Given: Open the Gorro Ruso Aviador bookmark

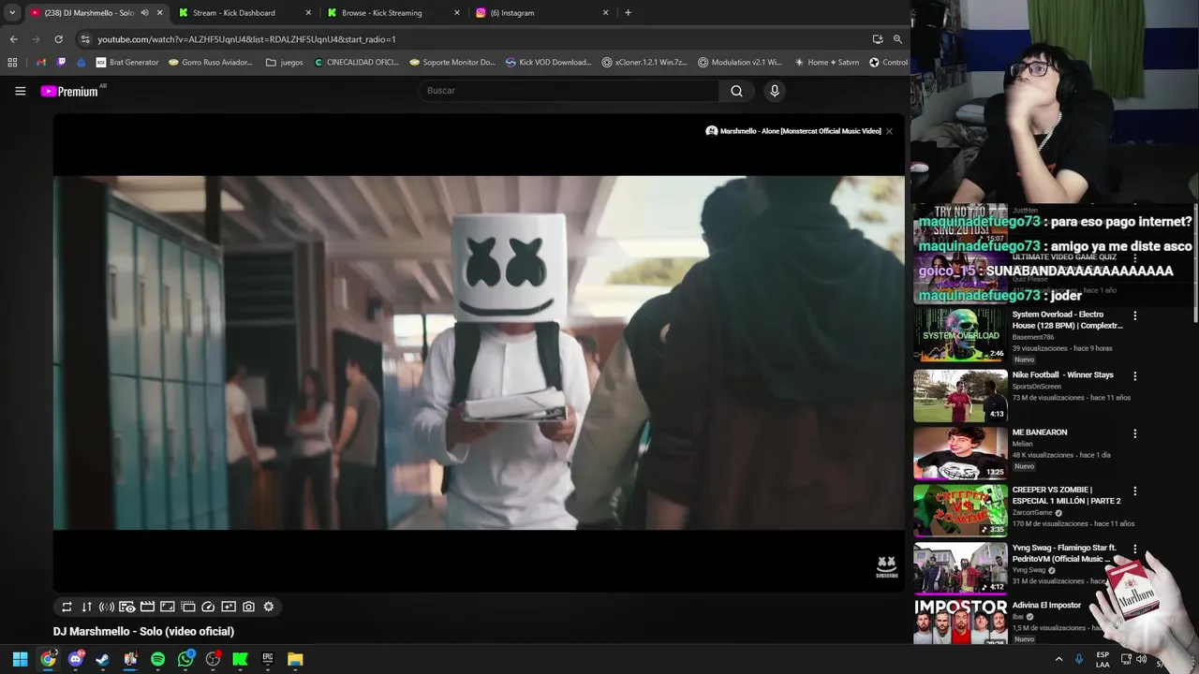Looking at the screenshot, I should point(211,63).
